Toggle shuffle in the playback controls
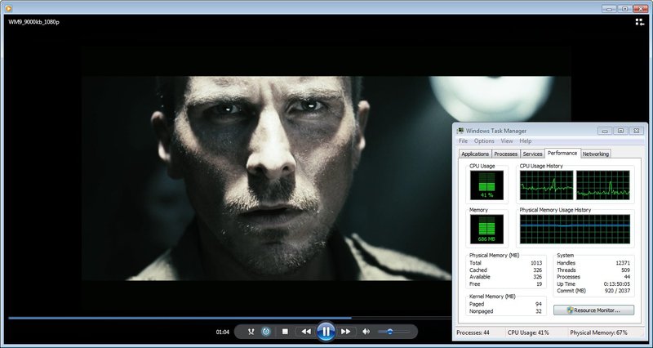The height and width of the screenshot is (348, 653). point(251,332)
